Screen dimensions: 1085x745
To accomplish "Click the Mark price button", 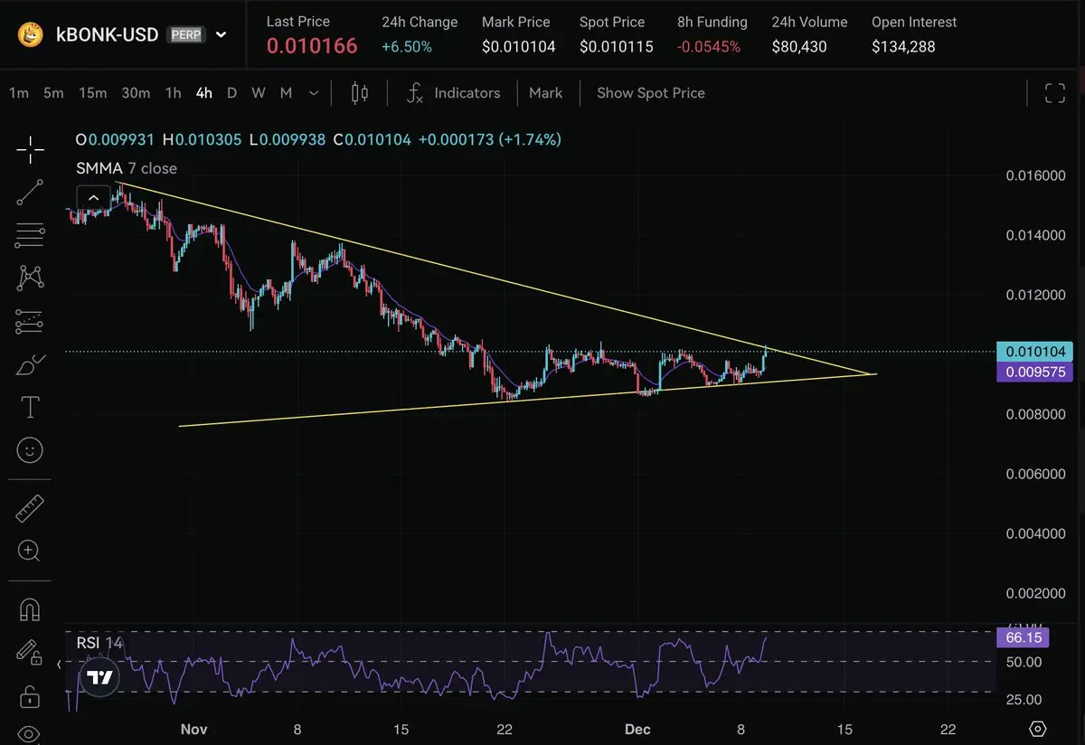I will tap(546, 93).
